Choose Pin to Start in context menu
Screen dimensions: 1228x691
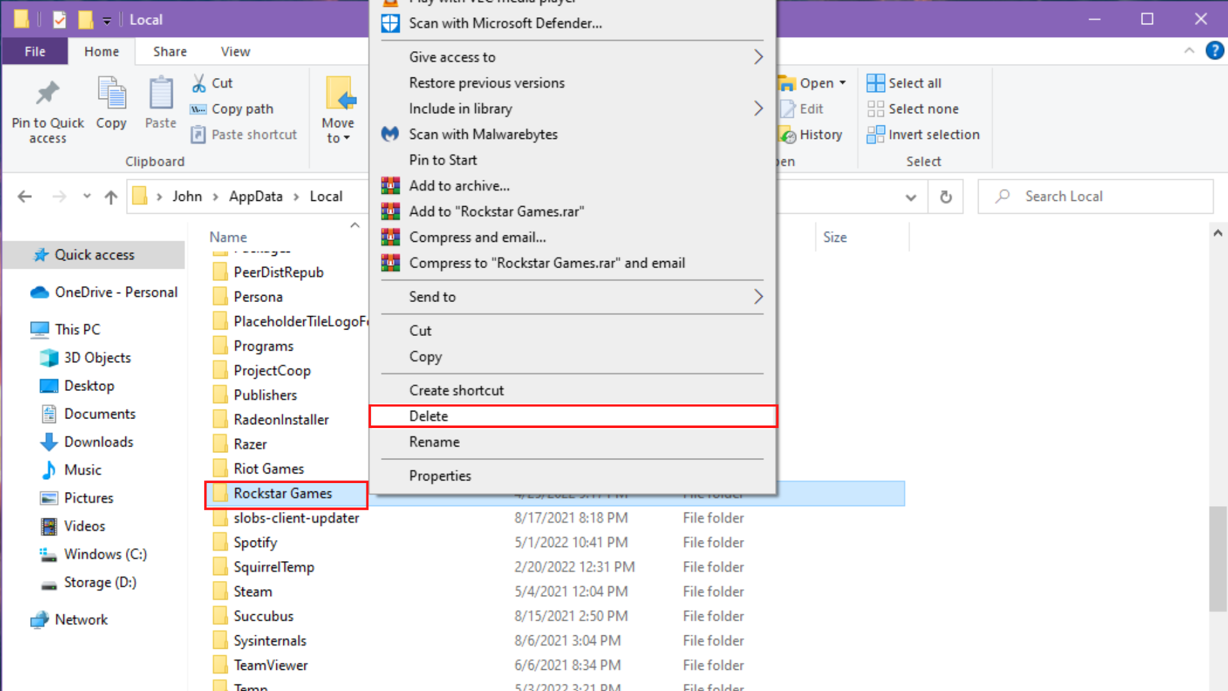573,160
